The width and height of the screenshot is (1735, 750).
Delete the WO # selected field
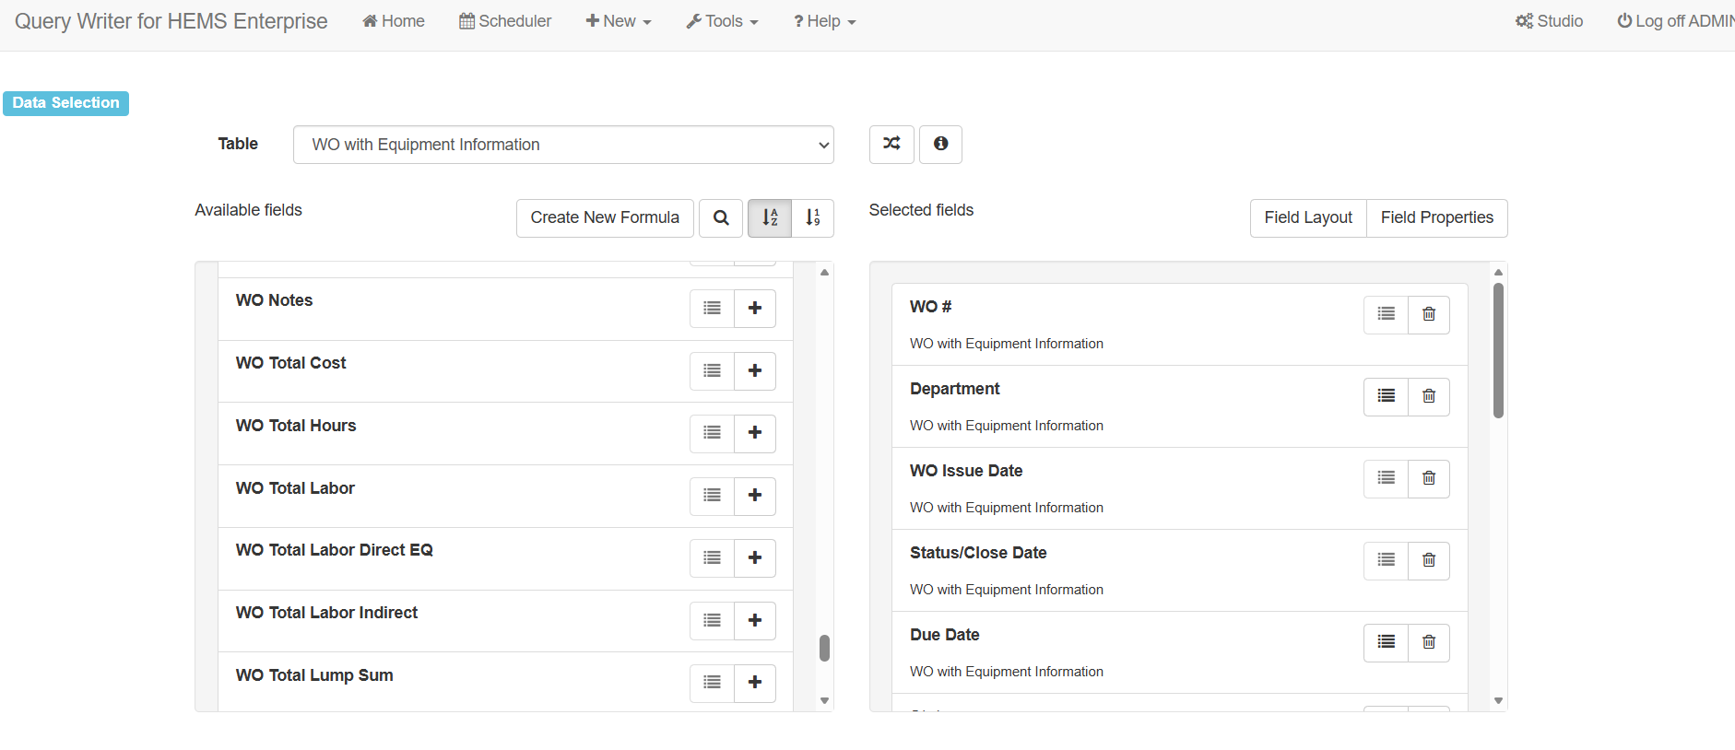(1429, 314)
